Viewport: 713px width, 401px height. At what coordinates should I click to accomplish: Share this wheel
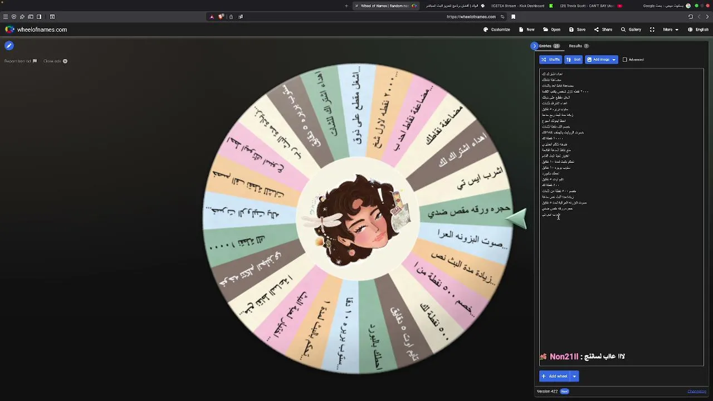(603, 30)
